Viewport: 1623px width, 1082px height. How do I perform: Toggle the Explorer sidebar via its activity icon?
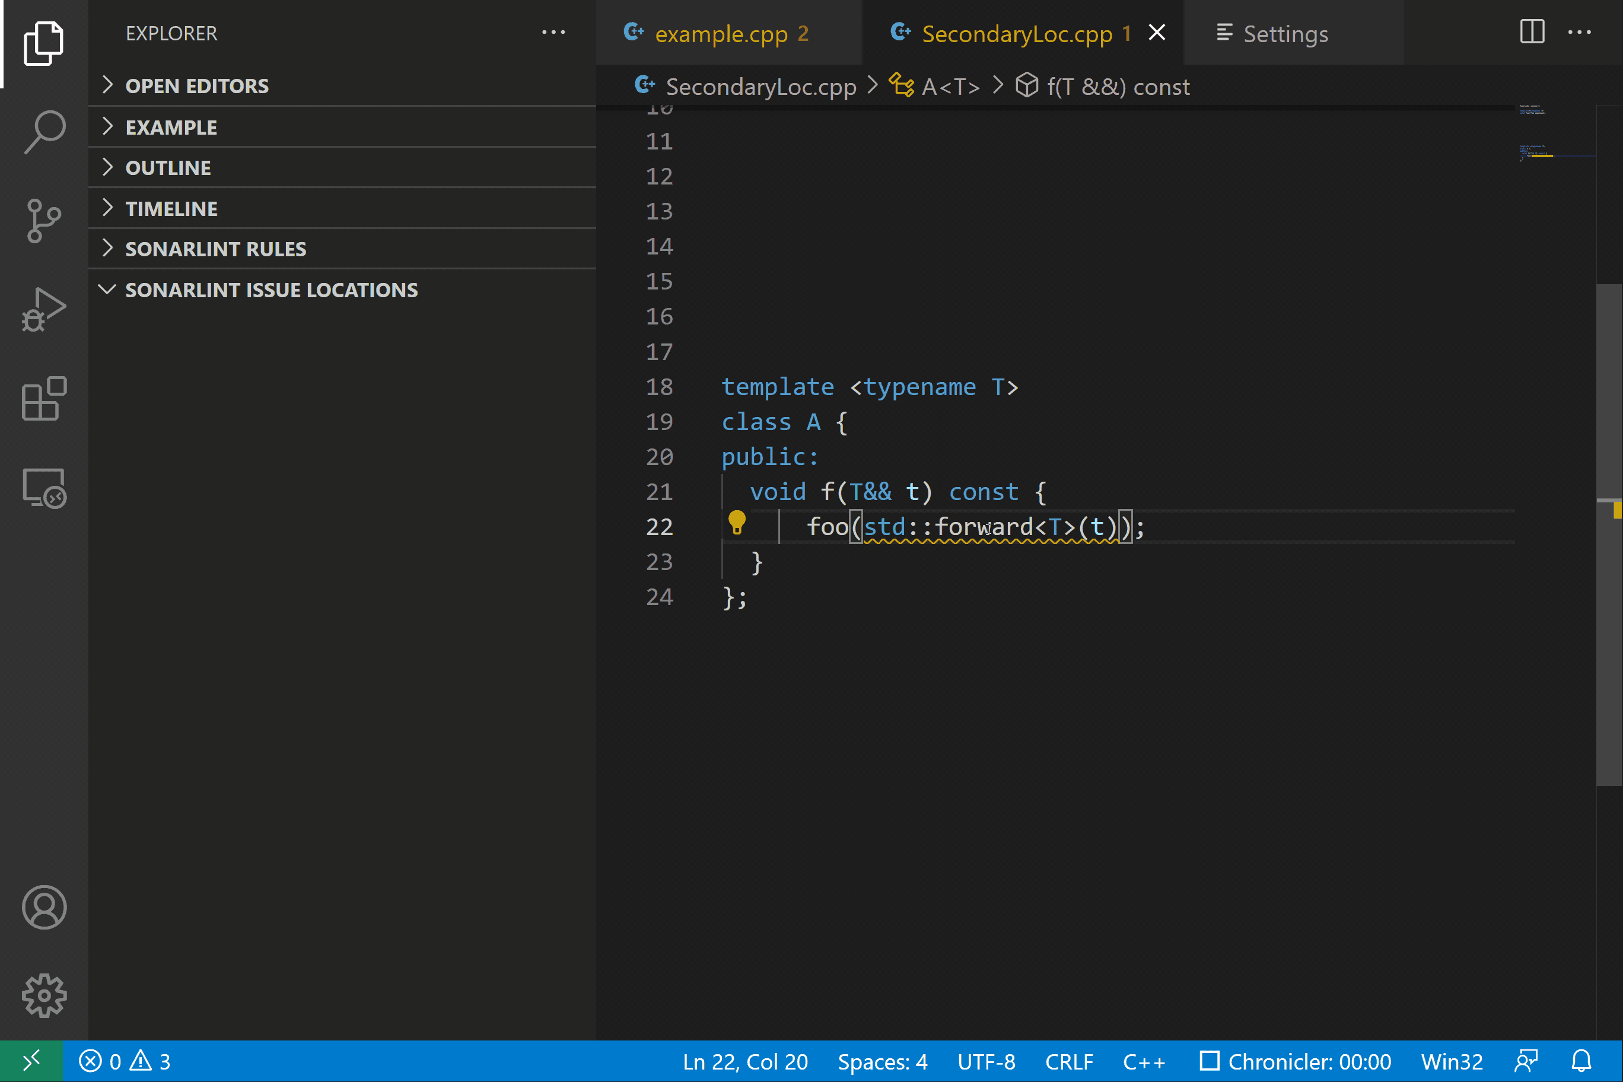tap(43, 43)
